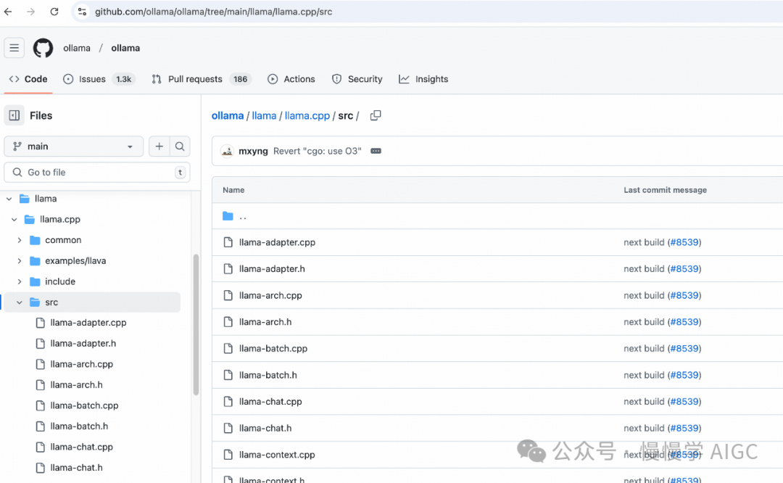
Task: Select llama-adapter.h in the sidebar tree
Action: point(83,344)
